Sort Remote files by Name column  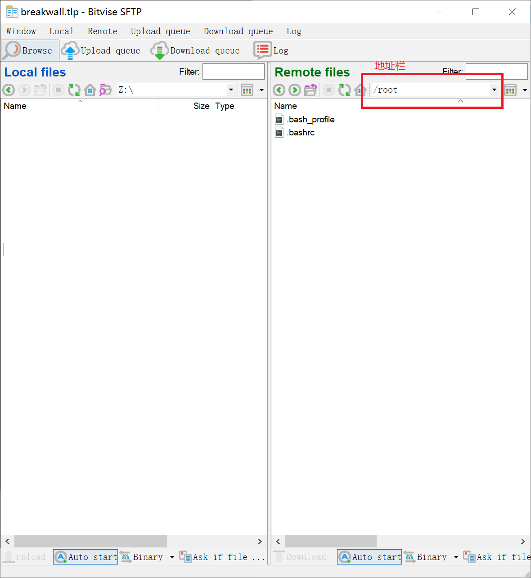(400, 106)
